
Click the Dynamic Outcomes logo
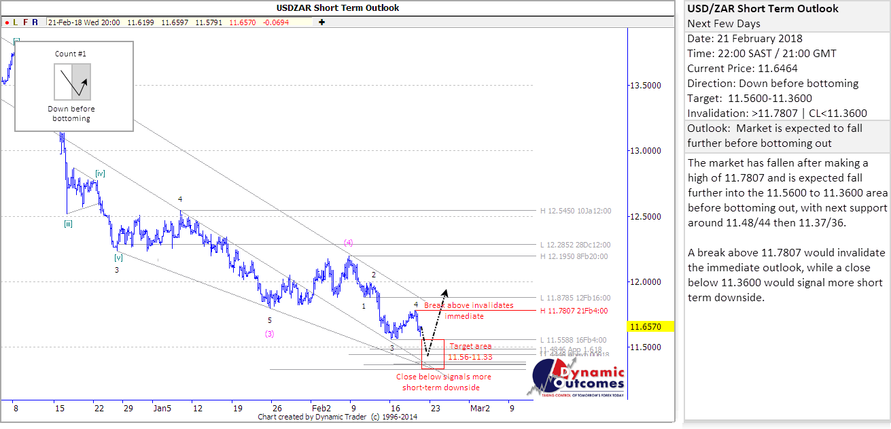(x=577, y=379)
